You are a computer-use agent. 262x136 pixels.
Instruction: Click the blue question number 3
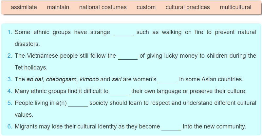[9, 80]
